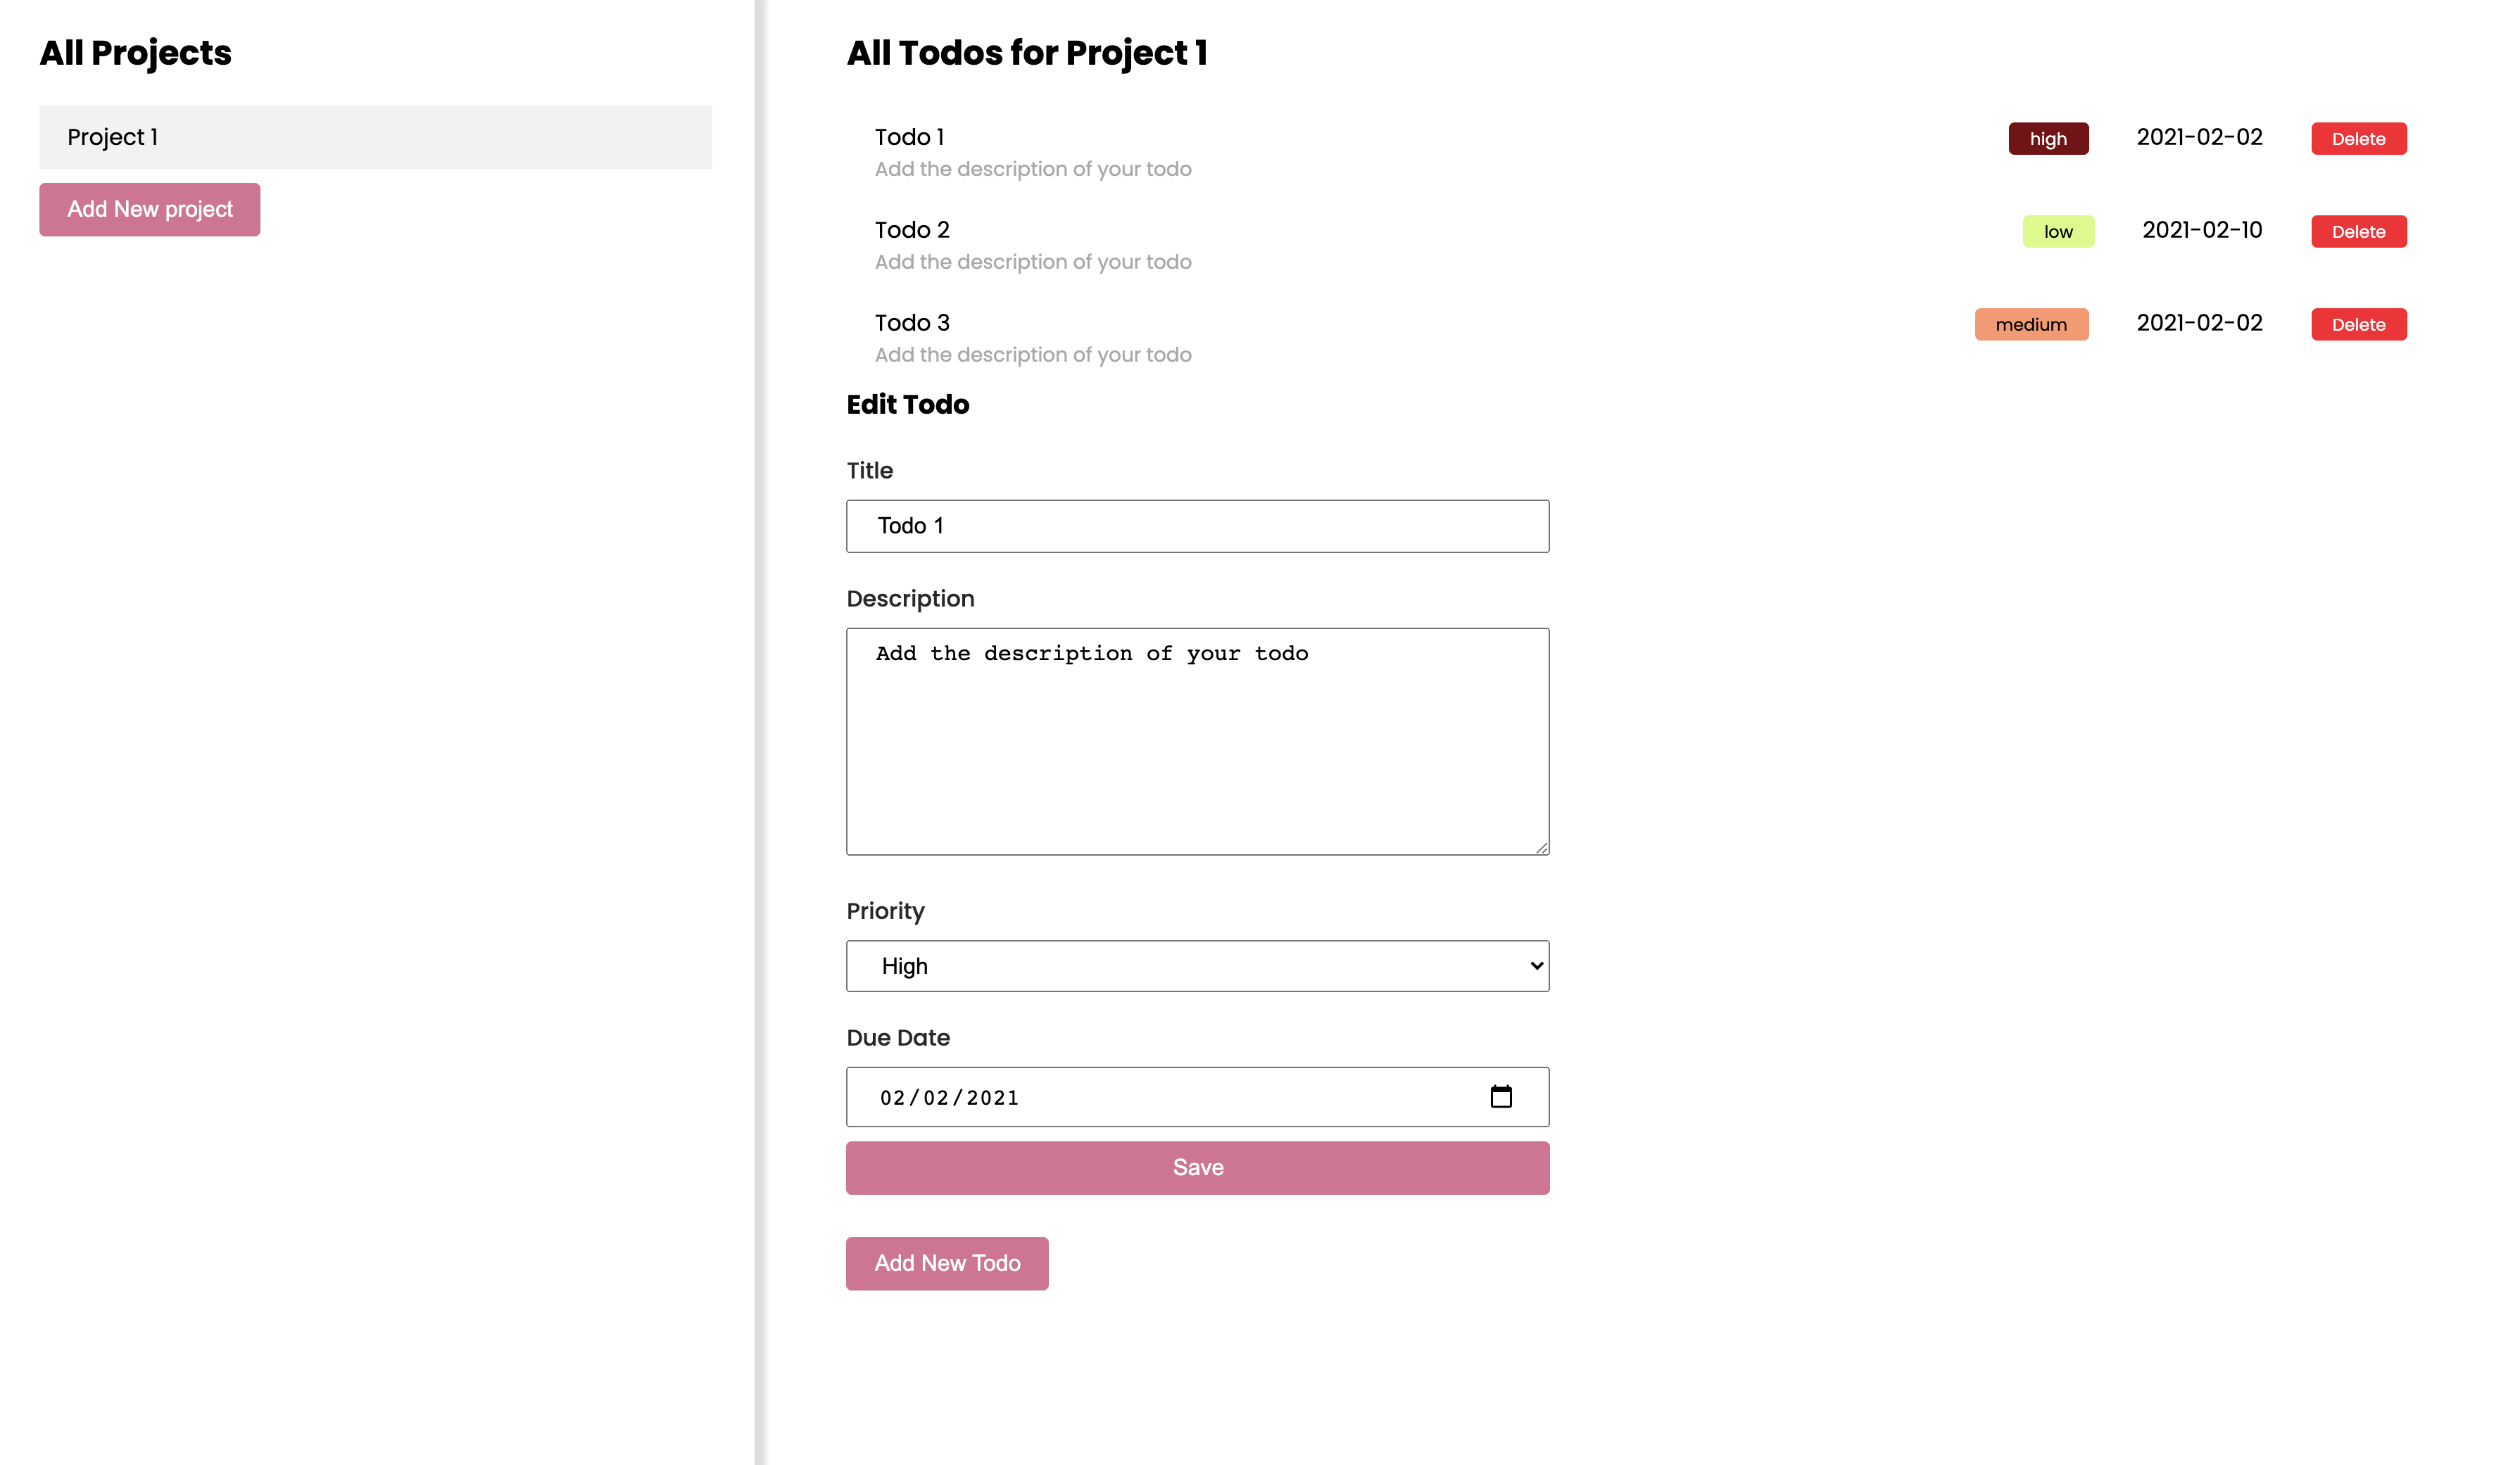Select Project 1 in the projects list
This screenshot has width=2520, height=1465.
tap(375, 137)
